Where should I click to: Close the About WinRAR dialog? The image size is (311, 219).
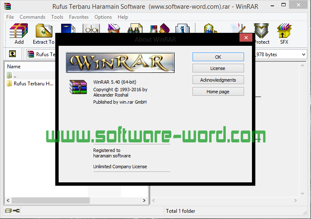click(x=246, y=38)
